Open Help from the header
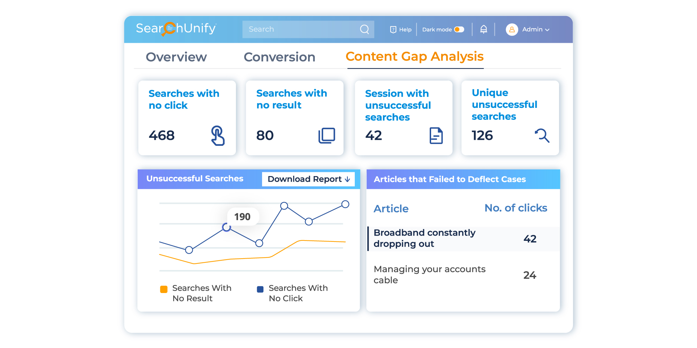The image size is (697, 348). (x=401, y=30)
